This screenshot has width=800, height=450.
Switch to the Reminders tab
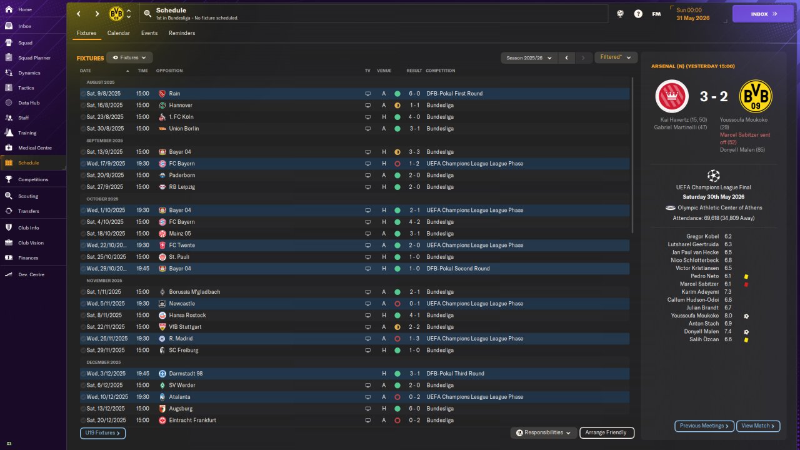182,33
